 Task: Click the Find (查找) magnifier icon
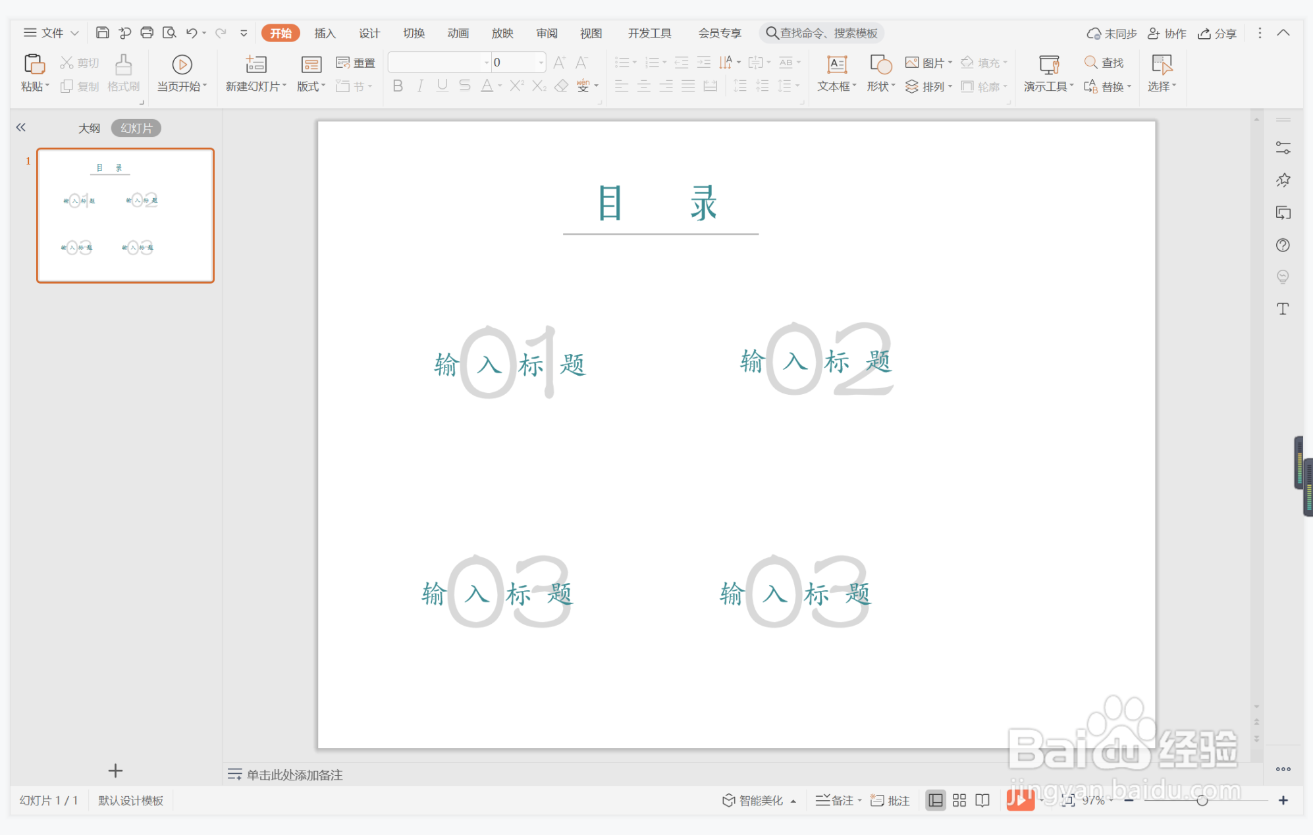coord(1090,63)
